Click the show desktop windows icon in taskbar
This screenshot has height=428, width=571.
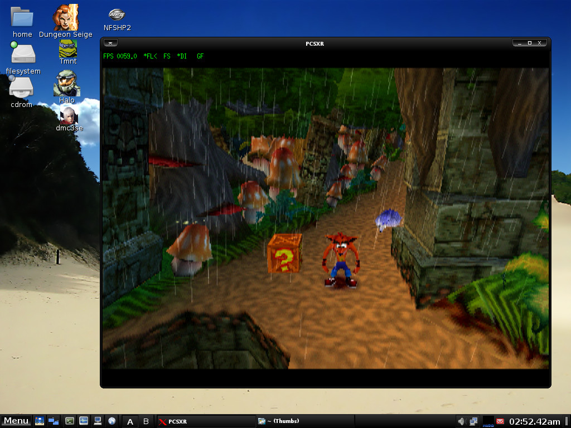tap(54, 421)
